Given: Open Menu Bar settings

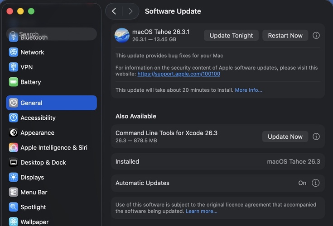Looking at the screenshot, I should [x=51, y=192].
